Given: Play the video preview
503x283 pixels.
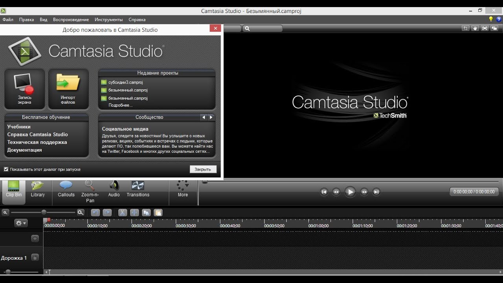Looking at the screenshot, I should (x=350, y=192).
